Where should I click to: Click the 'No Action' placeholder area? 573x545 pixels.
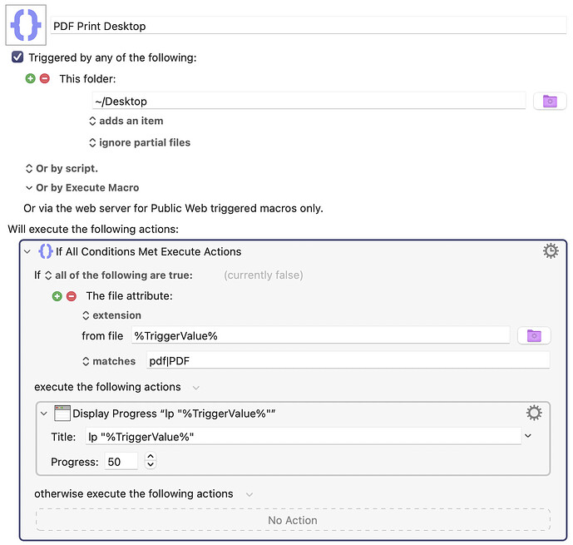coord(292,520)
